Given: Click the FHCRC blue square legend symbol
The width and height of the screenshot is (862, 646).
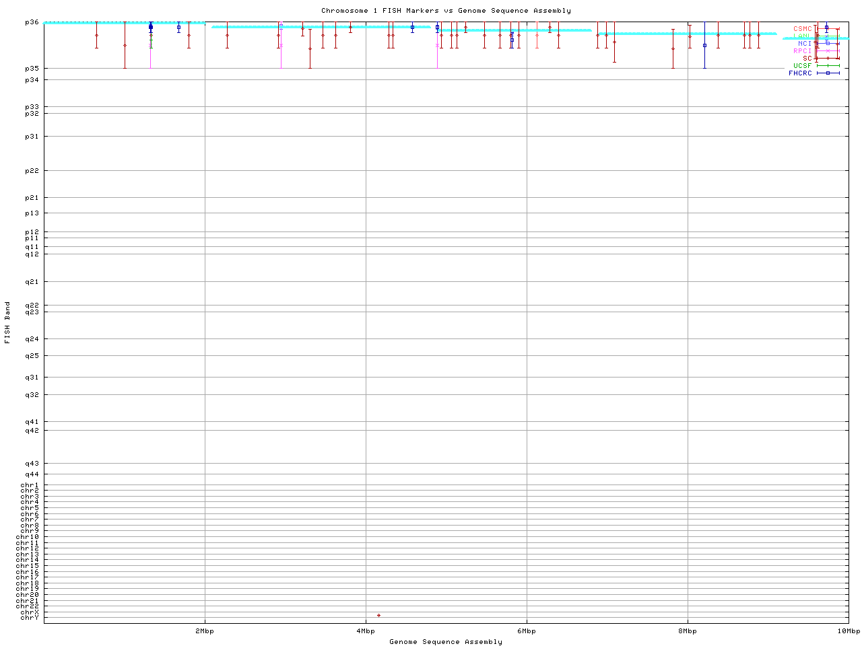Looking at the screenshot, I should coord(828,73).
